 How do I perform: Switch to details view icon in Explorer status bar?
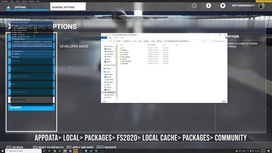[224, 102]
